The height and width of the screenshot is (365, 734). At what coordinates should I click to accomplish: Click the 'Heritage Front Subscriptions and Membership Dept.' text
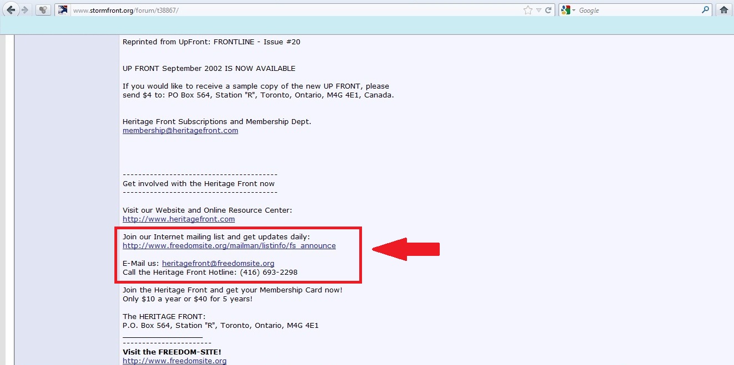tap(217, 122)
